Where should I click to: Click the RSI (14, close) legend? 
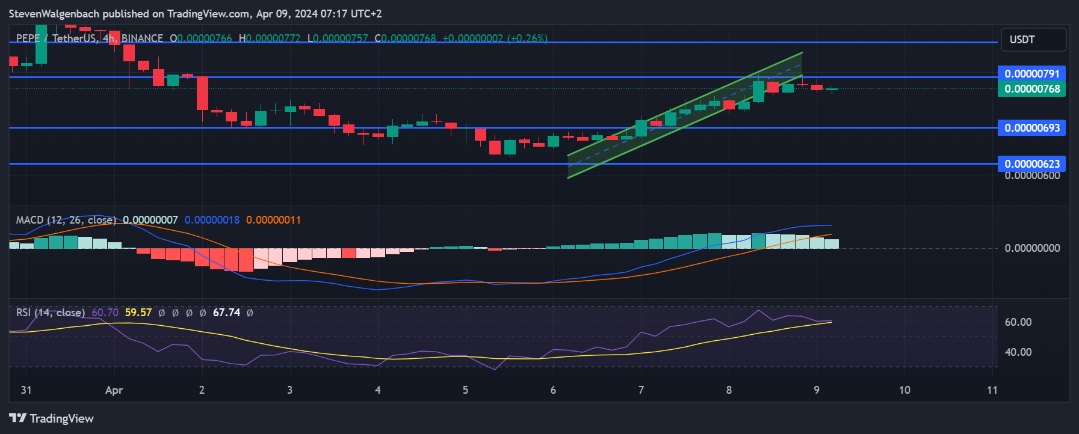[x=51, y=313]
